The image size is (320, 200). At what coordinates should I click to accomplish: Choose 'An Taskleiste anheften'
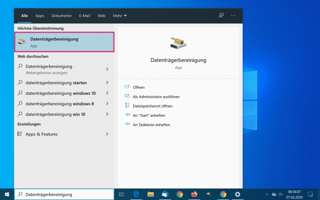[x=151, y=125]
